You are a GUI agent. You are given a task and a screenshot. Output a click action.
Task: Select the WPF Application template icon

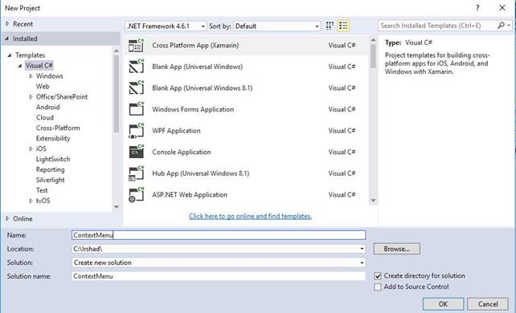tap(137, 131)
